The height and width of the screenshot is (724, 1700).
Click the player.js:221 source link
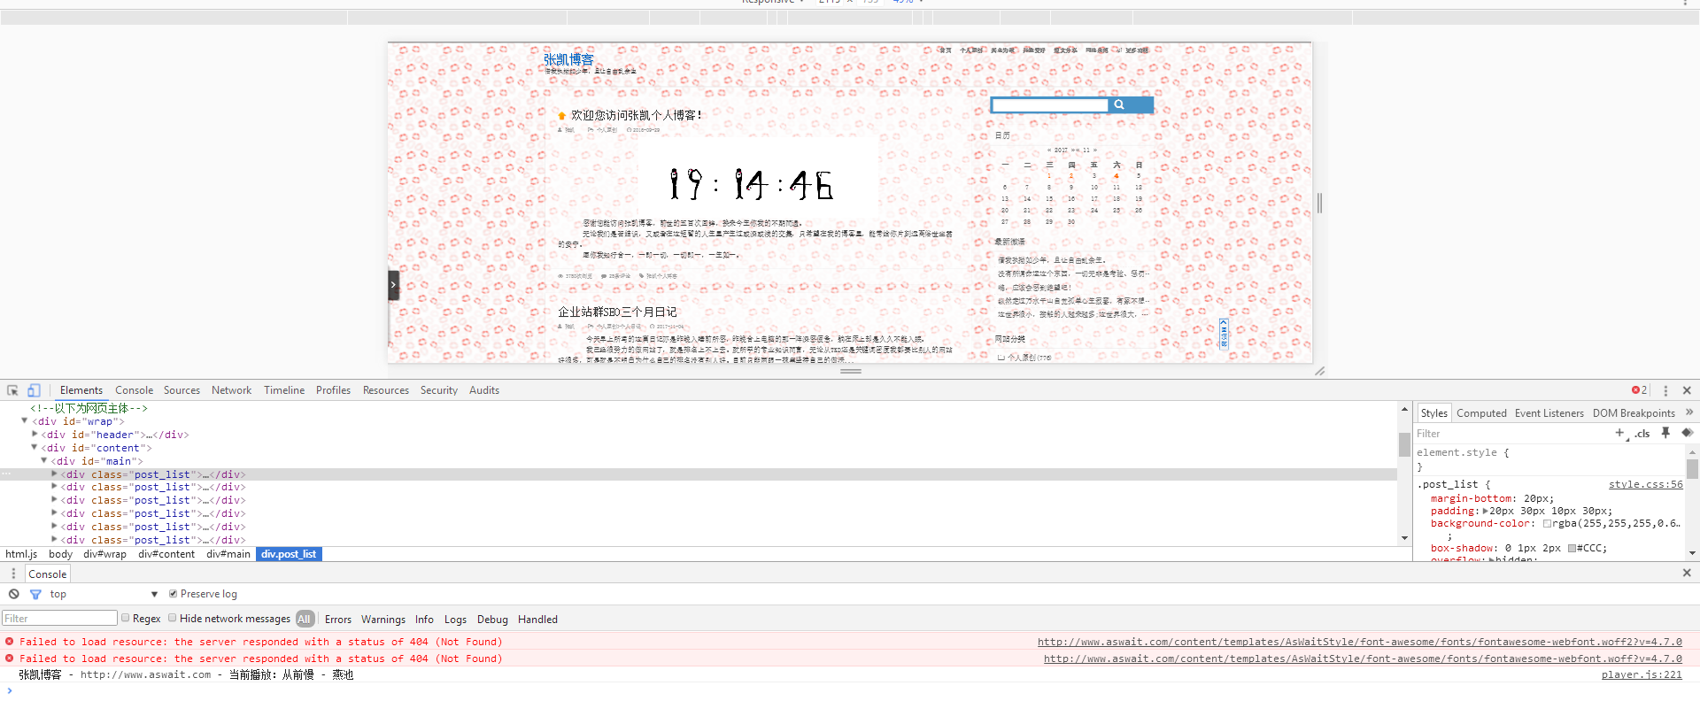coord(1641,674)
